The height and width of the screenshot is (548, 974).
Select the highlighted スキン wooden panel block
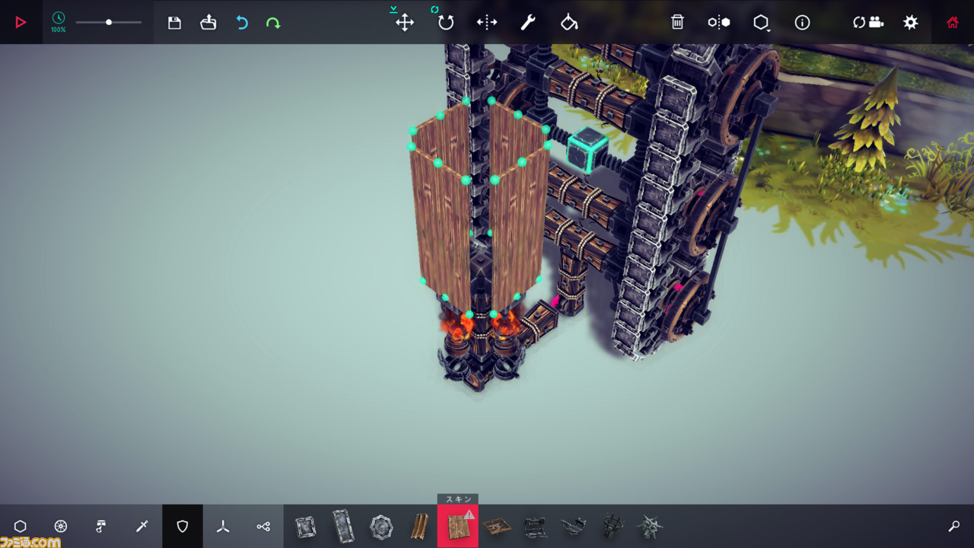(457, 526)
